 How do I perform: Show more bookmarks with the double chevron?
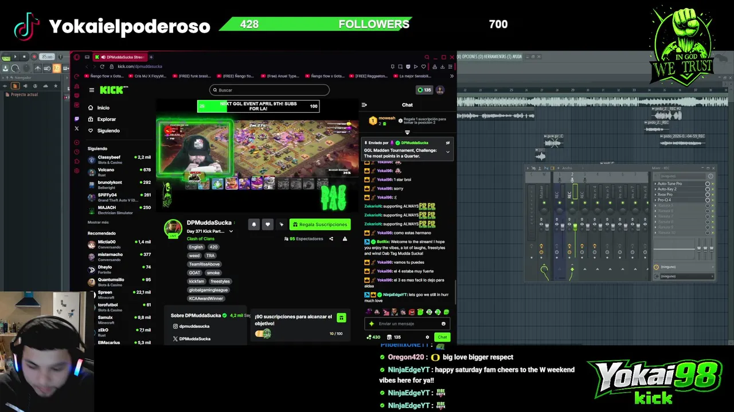tap(451, 76)
